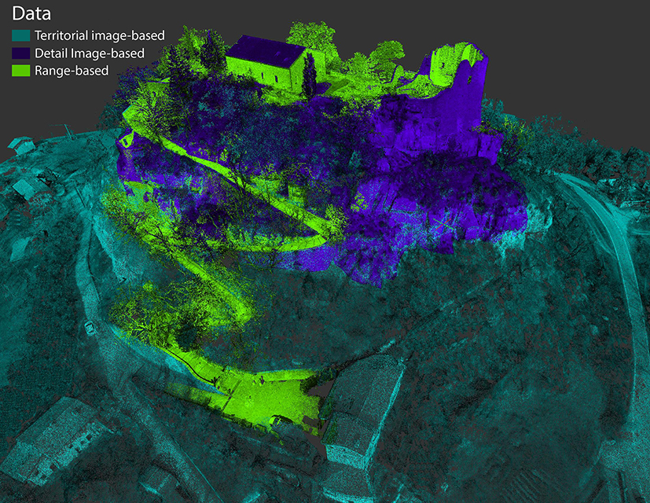Select the 'Territorial image-based' legend label
Screen dimensions: 650x503
coord(100,35)
